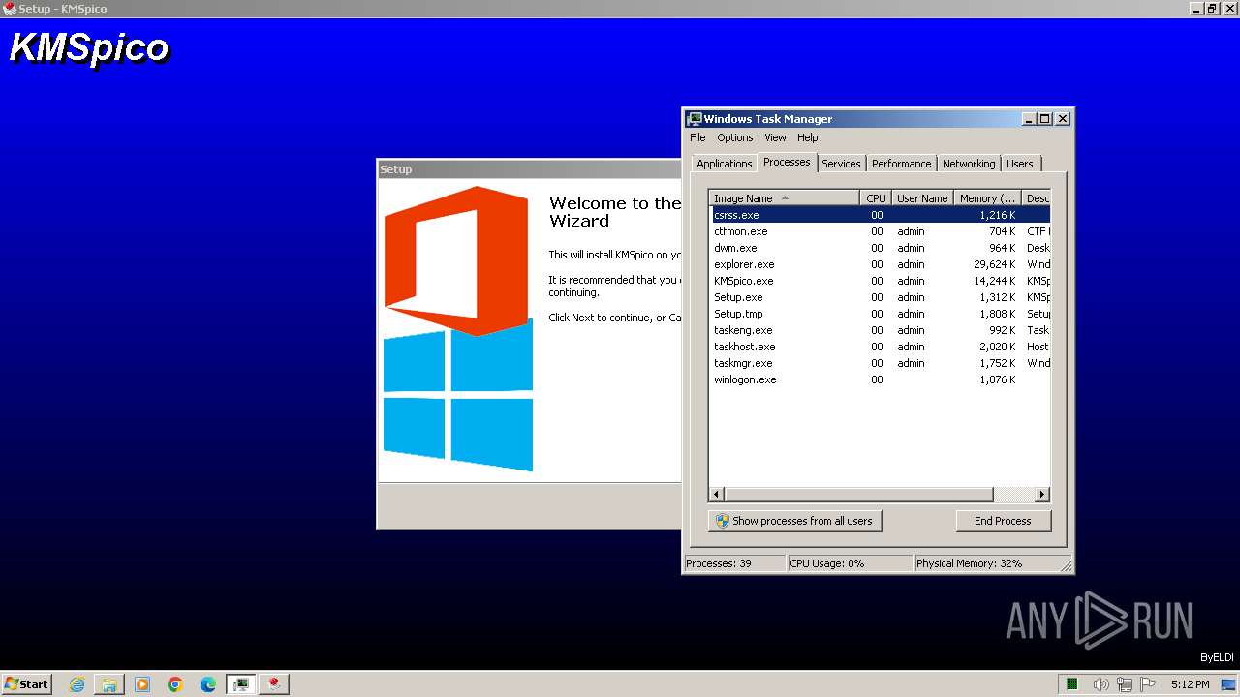Open Microsoft Edge from the taskbar

tap(208, 684)
